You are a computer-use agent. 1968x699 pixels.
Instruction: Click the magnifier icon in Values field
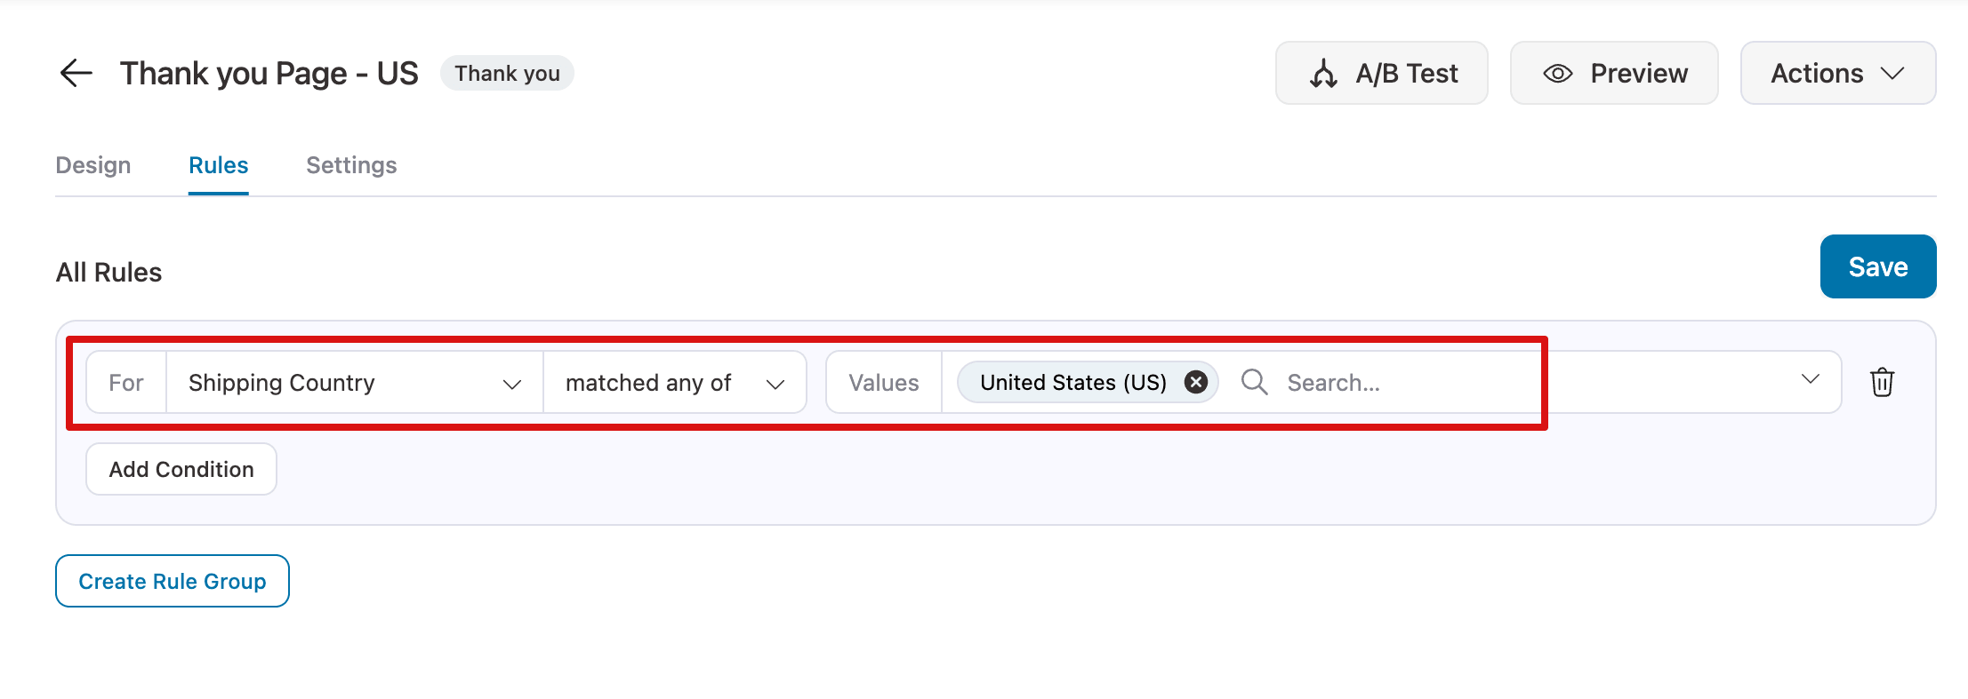point(1254,382)
